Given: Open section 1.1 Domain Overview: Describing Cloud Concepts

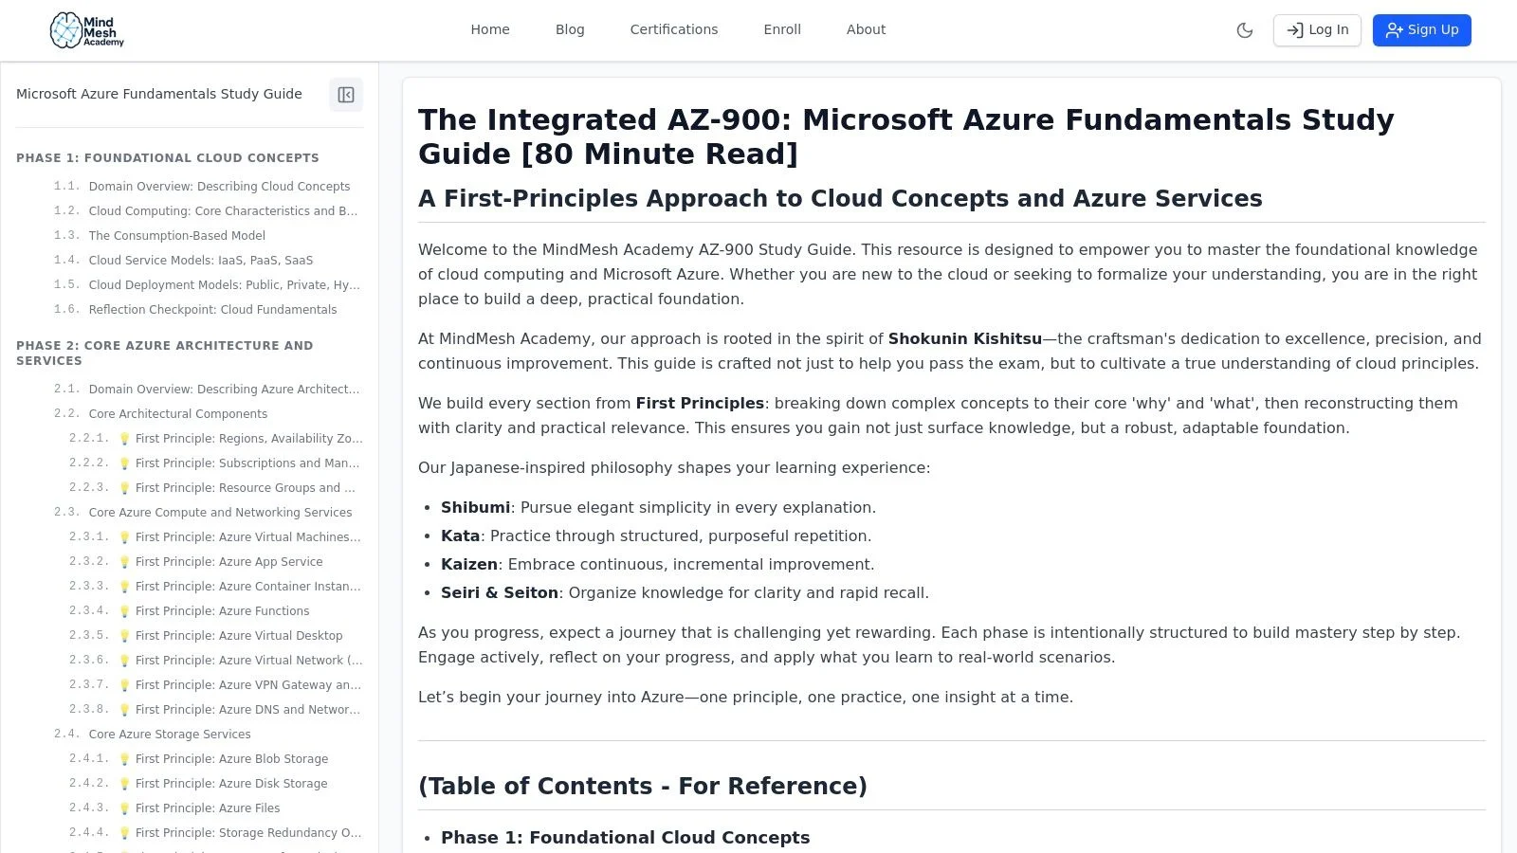Looking at the screenshot, I should point(219,187).
